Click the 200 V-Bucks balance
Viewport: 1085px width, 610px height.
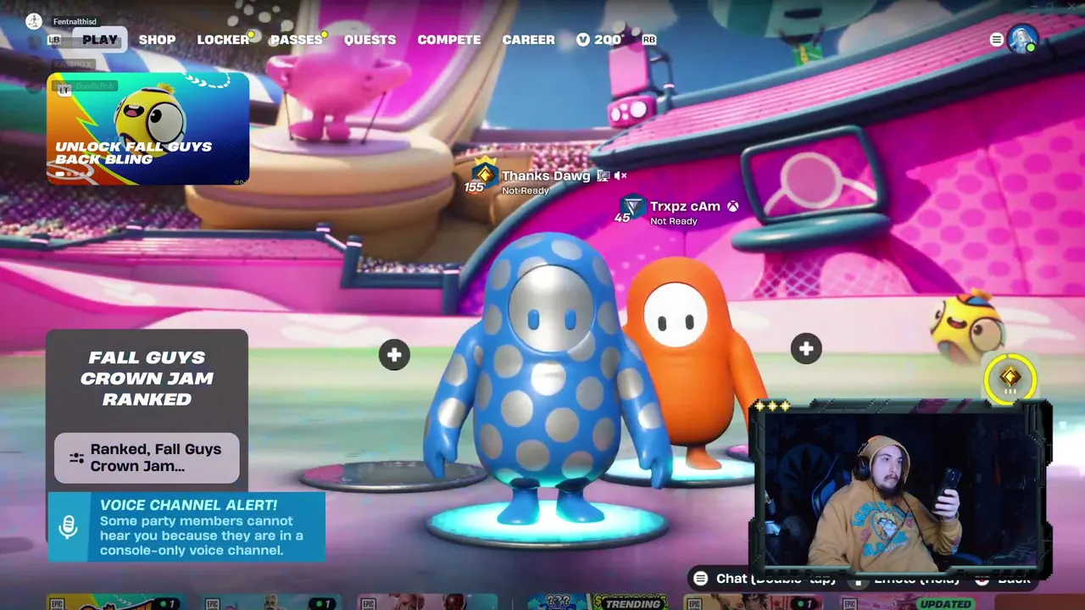(607, 40)
